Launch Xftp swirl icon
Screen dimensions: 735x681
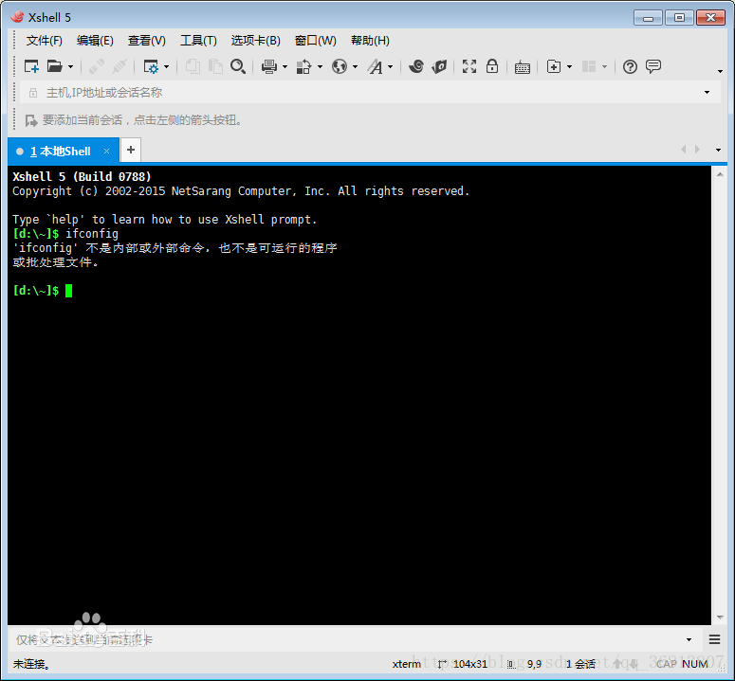(415, 66)
